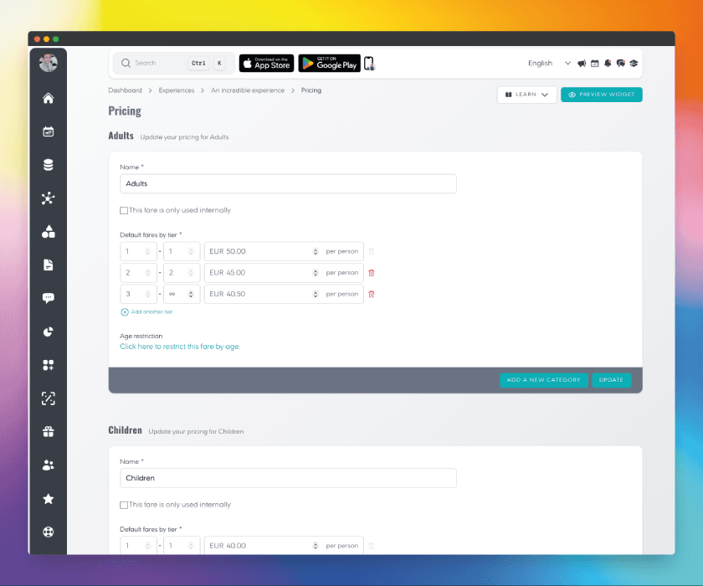Click tier start field with value 3

(138, 294)
